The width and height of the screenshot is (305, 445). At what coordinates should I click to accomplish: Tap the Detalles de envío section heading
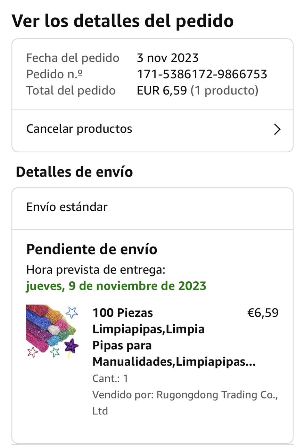(x=74, y=172)
